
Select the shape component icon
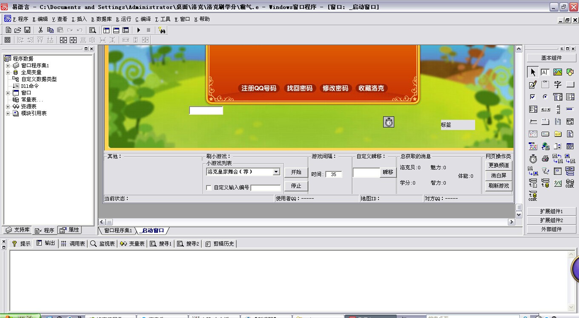point(570,72)
